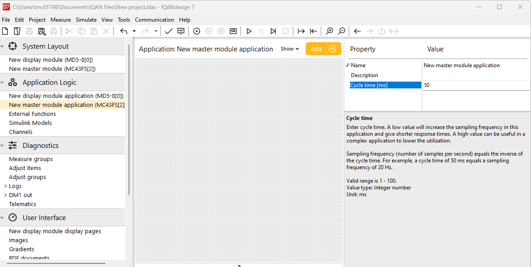Screen dimensions: 531x267
Task: Click the IQANdesign D7 app icon
Action: [6, 7]
